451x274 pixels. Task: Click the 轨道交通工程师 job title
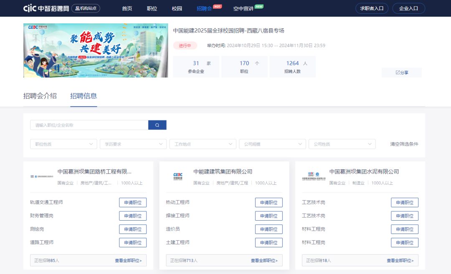(46, 202)
